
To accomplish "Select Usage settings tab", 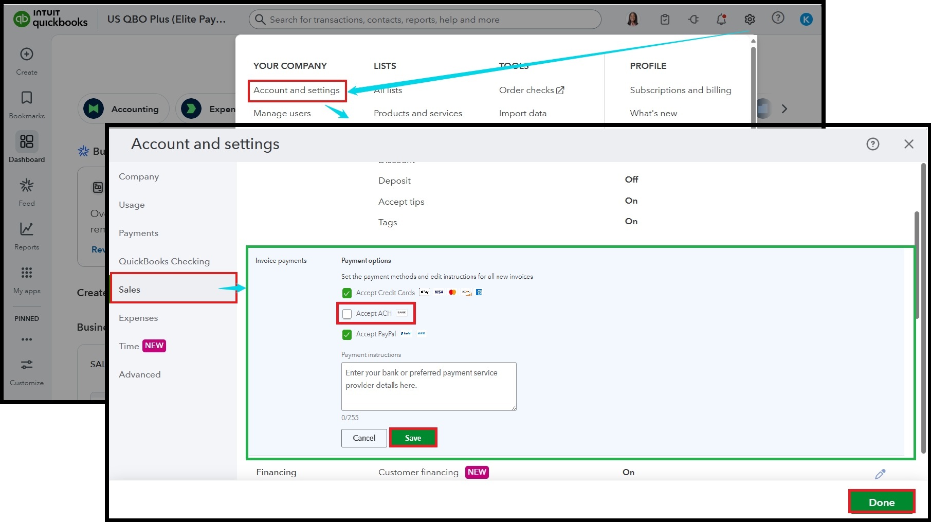I will click(x=132, y=205).
